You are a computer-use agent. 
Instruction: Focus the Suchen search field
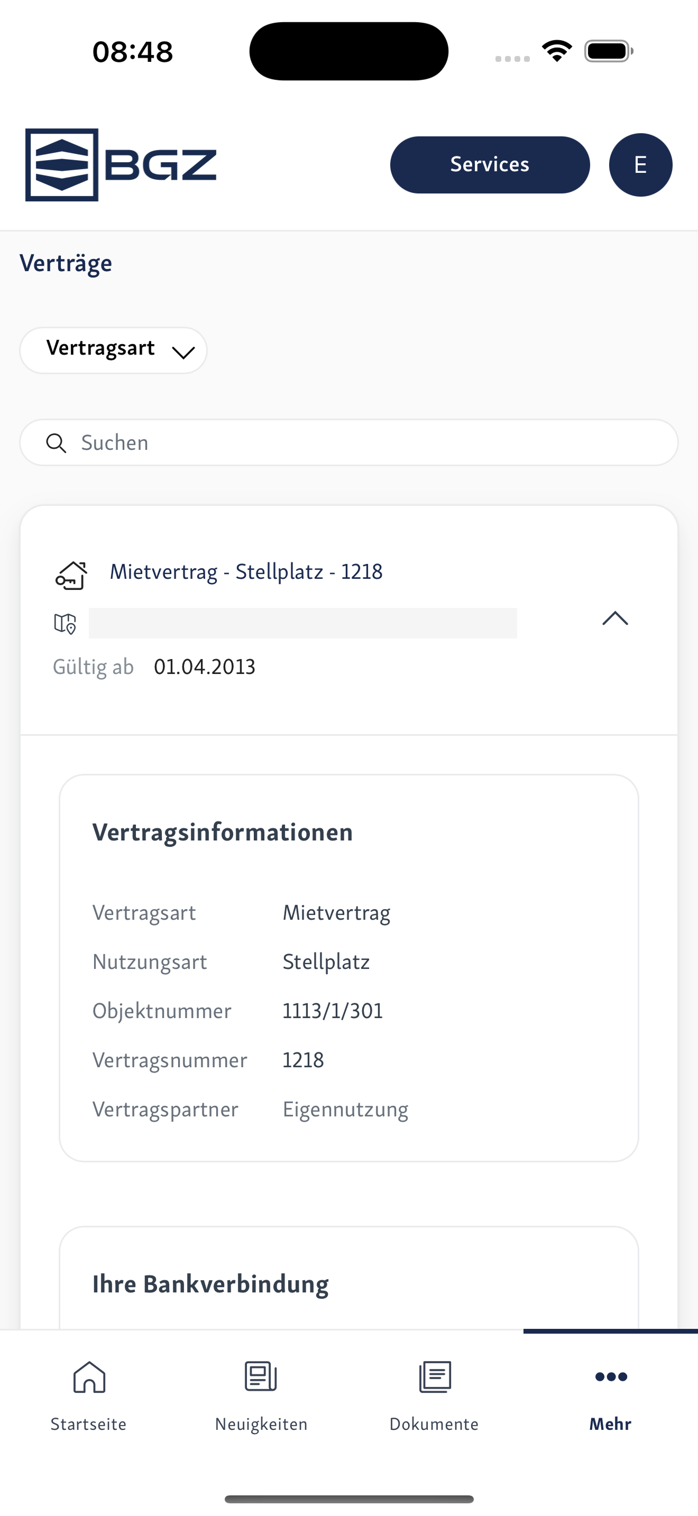point(349,442)
